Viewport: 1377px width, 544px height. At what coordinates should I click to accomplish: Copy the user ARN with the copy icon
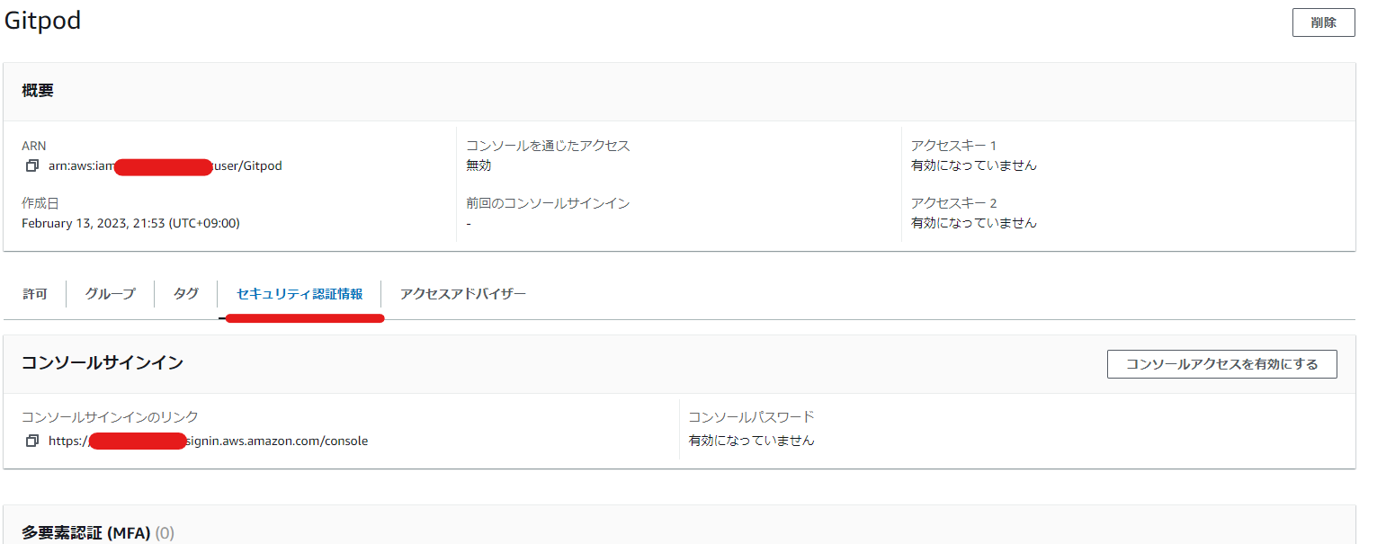click(32, 165)
